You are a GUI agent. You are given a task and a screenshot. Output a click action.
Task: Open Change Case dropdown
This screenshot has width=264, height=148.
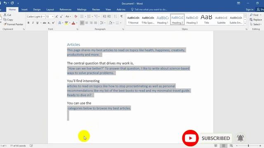[68, 16]
